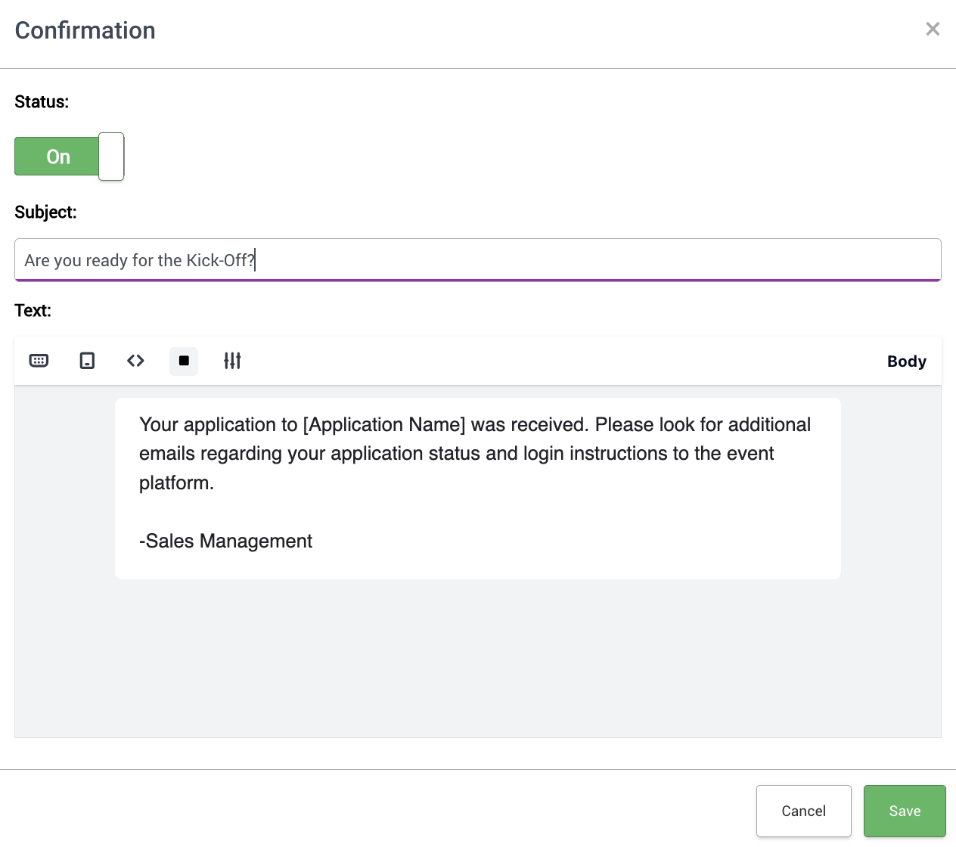Click the empty gray editor canvas area

pyautogui.click(x=478, y=658)
